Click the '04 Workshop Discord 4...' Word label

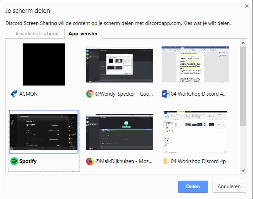pos(199,94)
